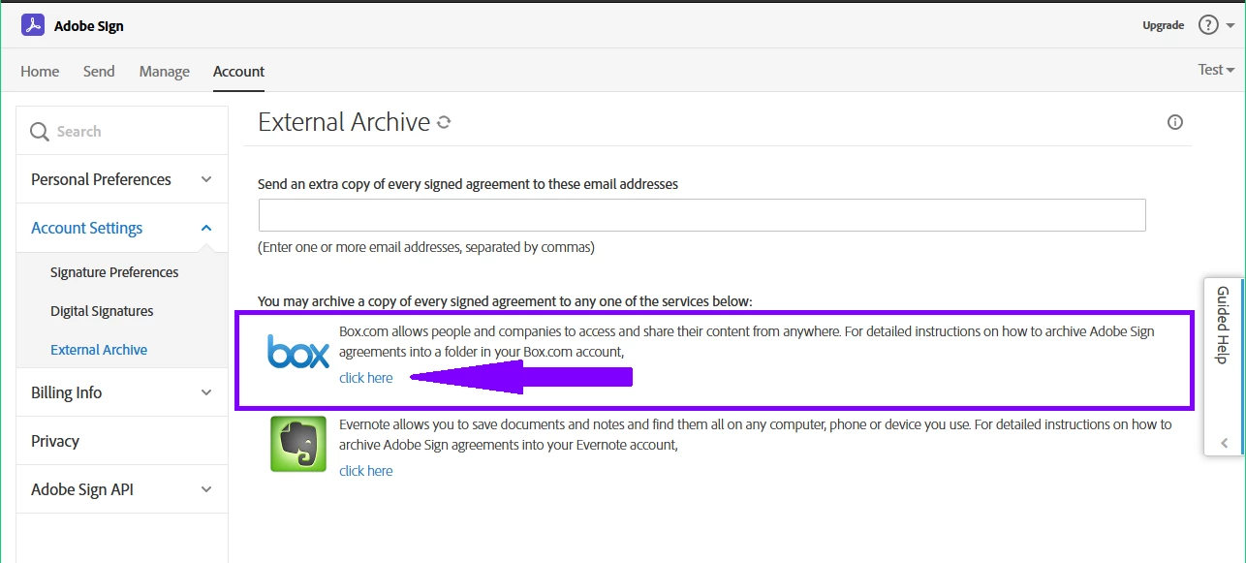Click the Adobe Sign title text
Viewport: 1246px width, 563px height.
[x=89, y=26]
